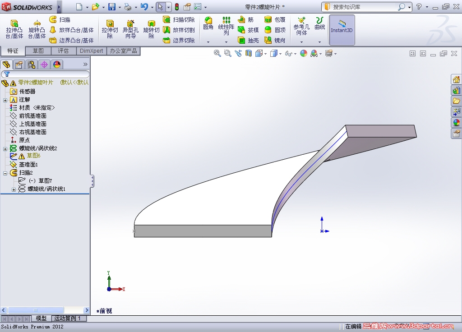The image size is (462, 332).
Task: Open the 圆角 fillet dropdown arrow
Action: [x=208, y=42]
